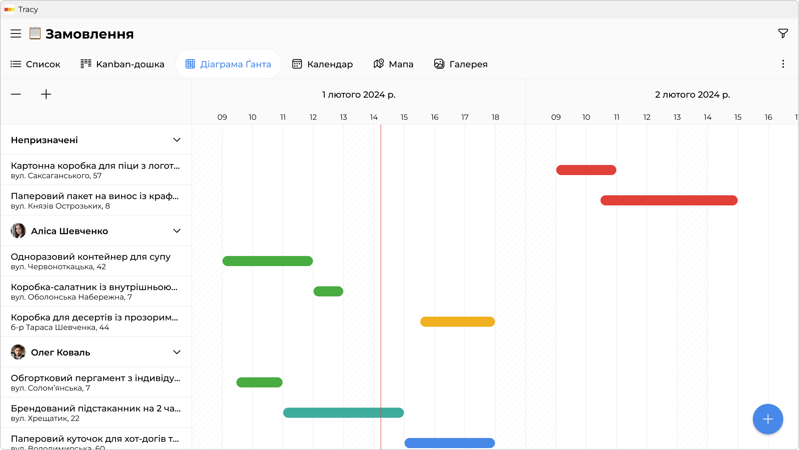This screenshot has width=799, height=450.
Task: Zoom in the timeline with the plus icon
Action: (x=46, y=94)
